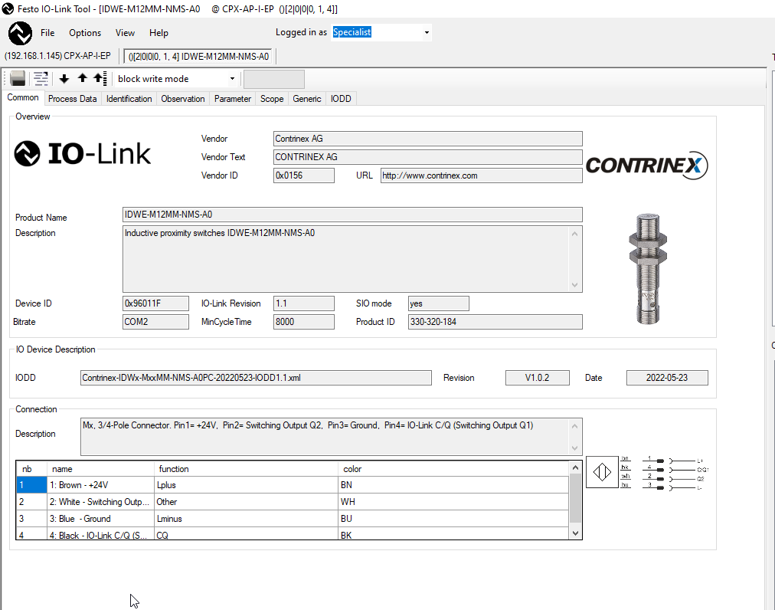Switch to the Process Data tab

[72, 98]
